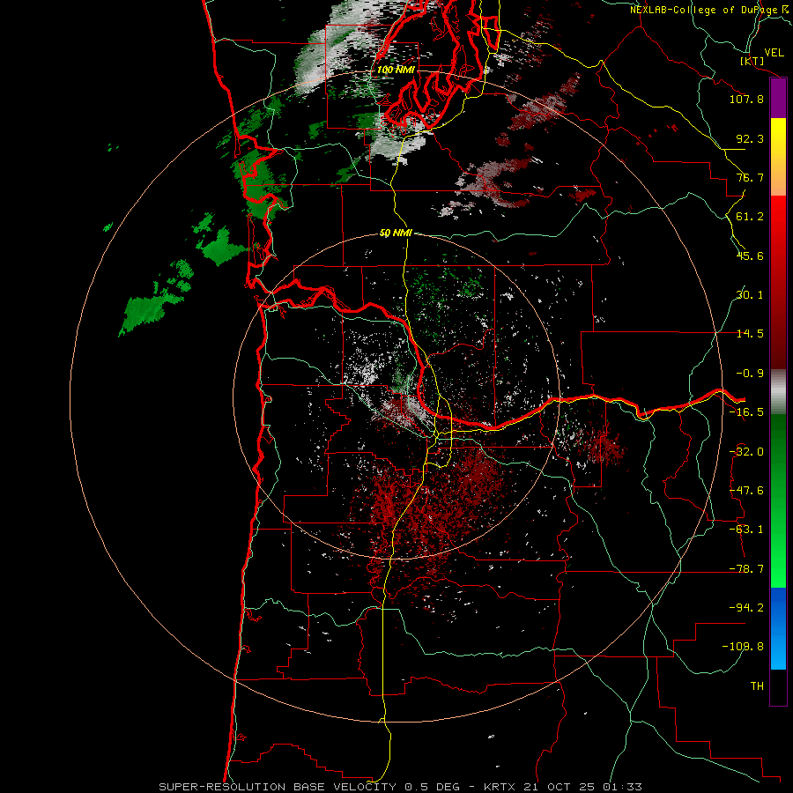The height and width of the screenshot is (793, 793).
Task: Pick the purple segment of velocity color bar
Action: coord(778,98)
